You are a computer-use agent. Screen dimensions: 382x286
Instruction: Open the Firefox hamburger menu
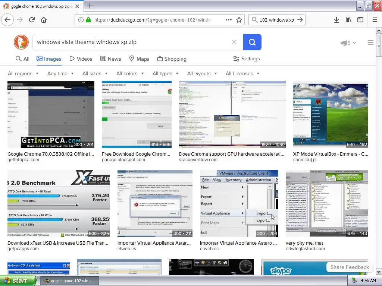pyautogui.click(x=375, y=20)
